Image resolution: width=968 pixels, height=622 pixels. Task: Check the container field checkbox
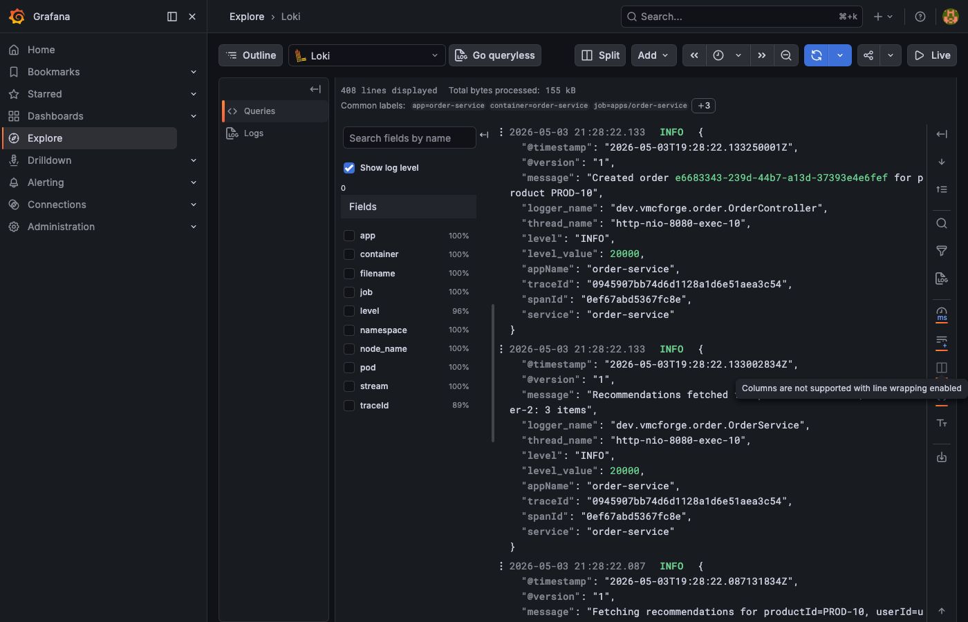tap(349, 254)
